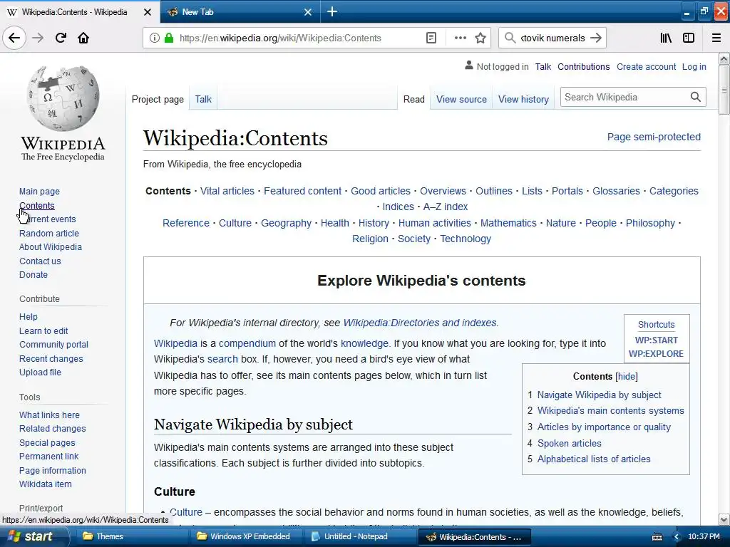Toggle the sidebars button
Image resolution: width=730 pixels, height=547 pixels.
[689, 38]
